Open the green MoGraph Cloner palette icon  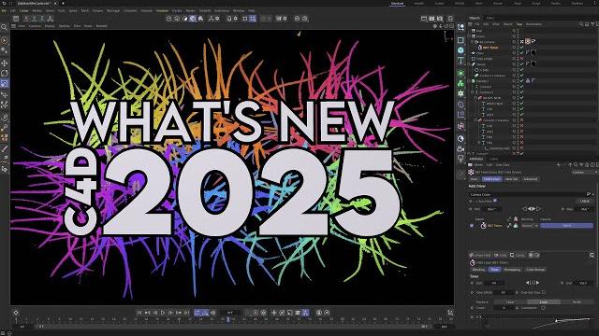[x=460, y=83]
